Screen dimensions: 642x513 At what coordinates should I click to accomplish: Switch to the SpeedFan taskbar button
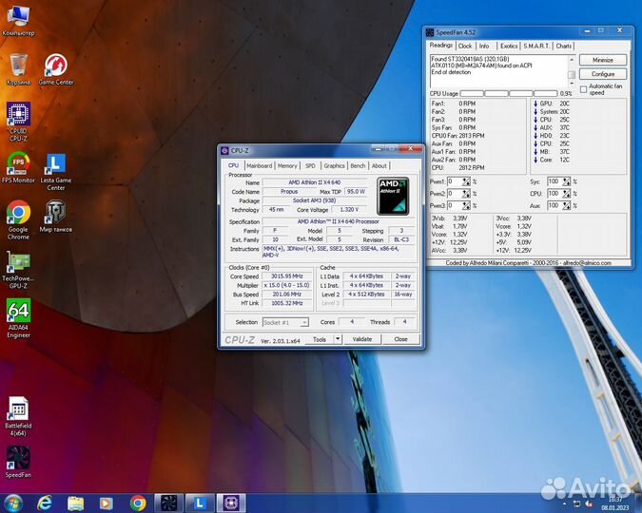(168, 503)
